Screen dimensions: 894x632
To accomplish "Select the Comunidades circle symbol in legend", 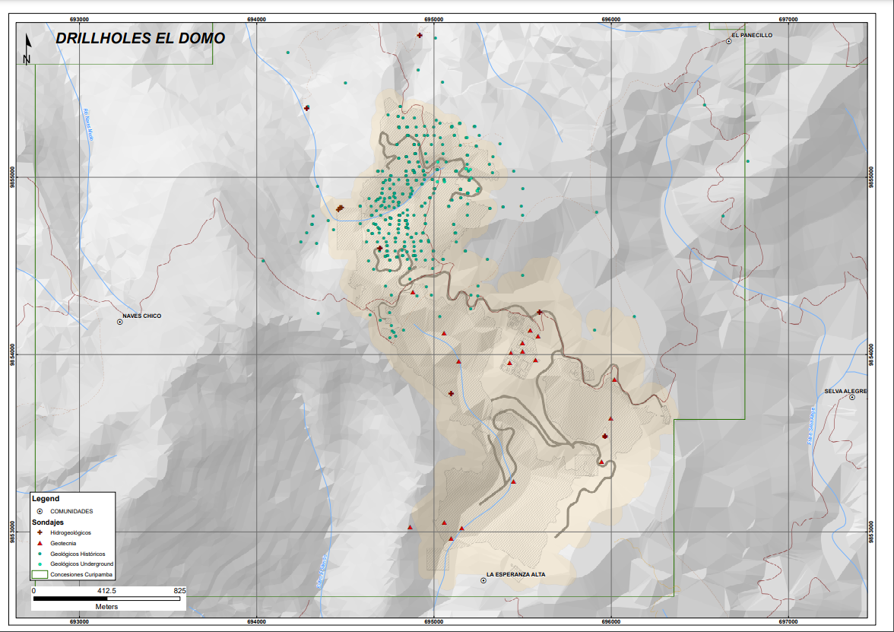I will (40, 511).
